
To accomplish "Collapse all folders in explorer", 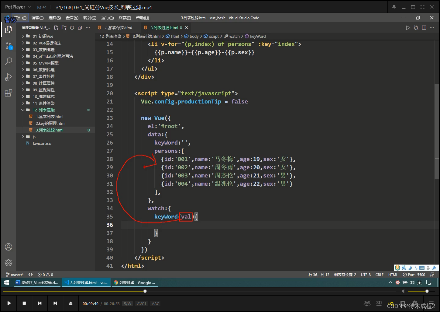I will [80, 28].
